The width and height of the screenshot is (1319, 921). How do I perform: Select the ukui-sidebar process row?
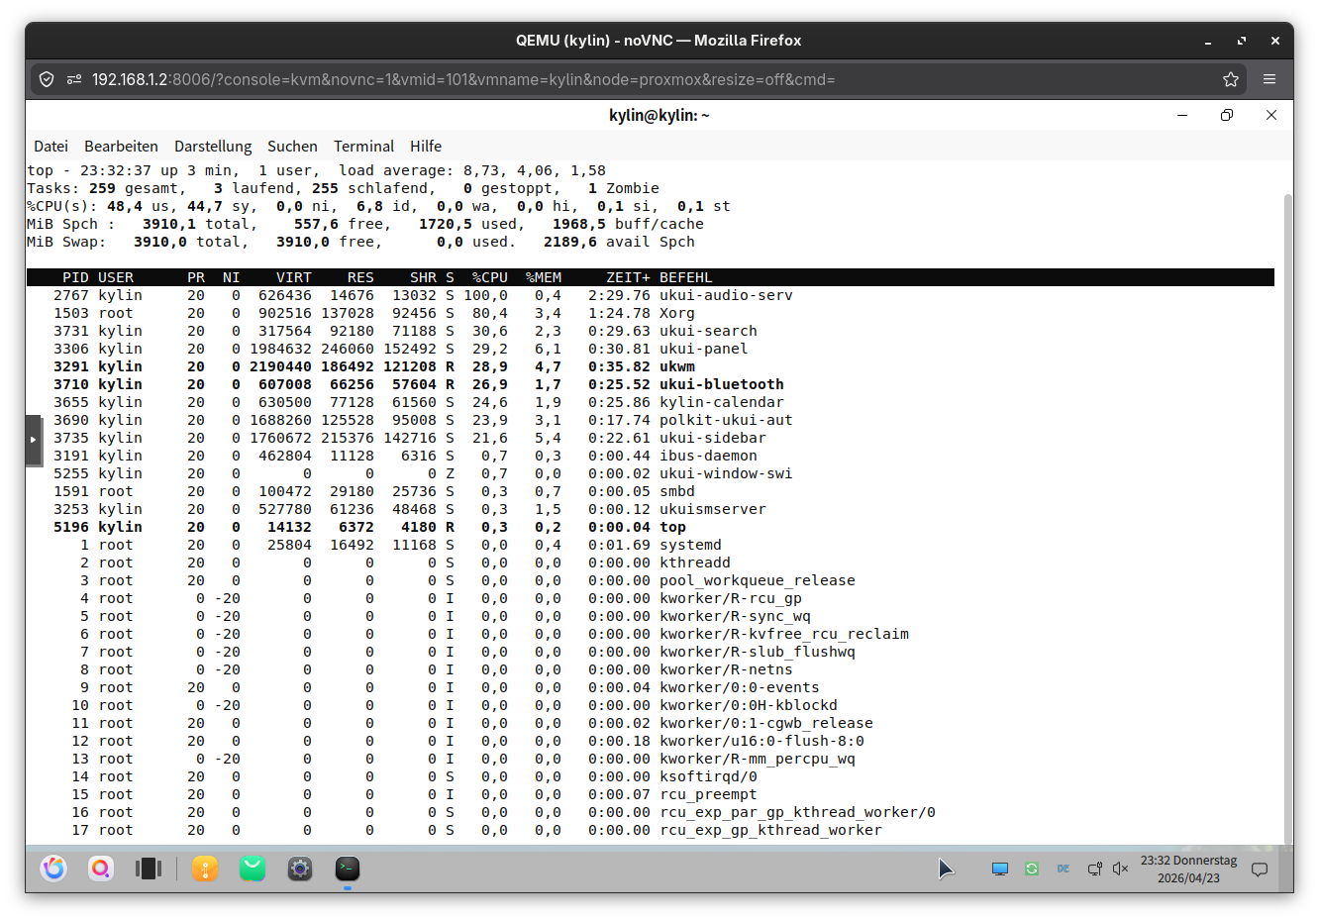(x=650, y=438)
